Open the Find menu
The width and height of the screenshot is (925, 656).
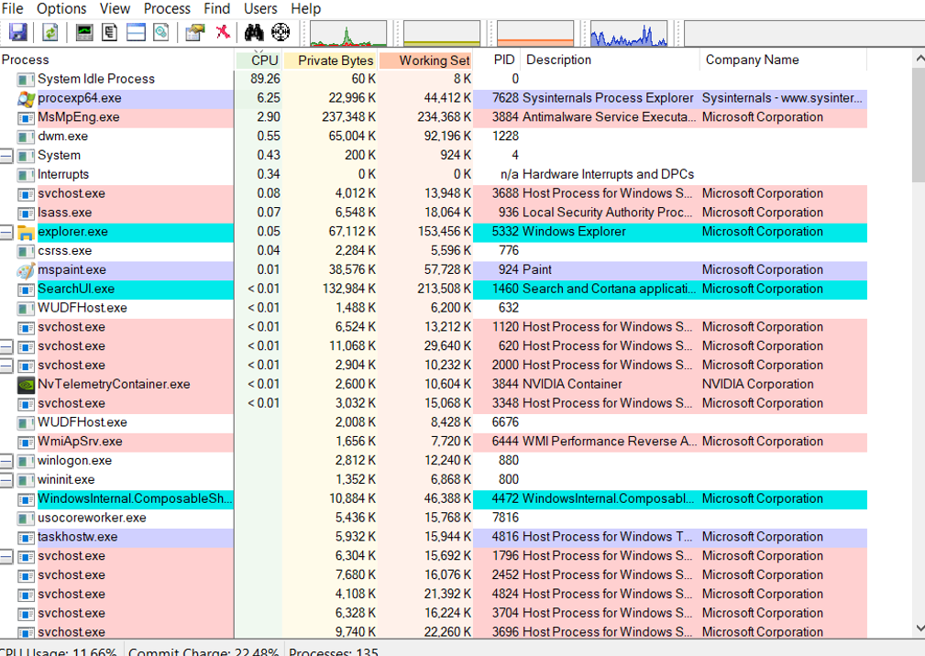[216, 9]
